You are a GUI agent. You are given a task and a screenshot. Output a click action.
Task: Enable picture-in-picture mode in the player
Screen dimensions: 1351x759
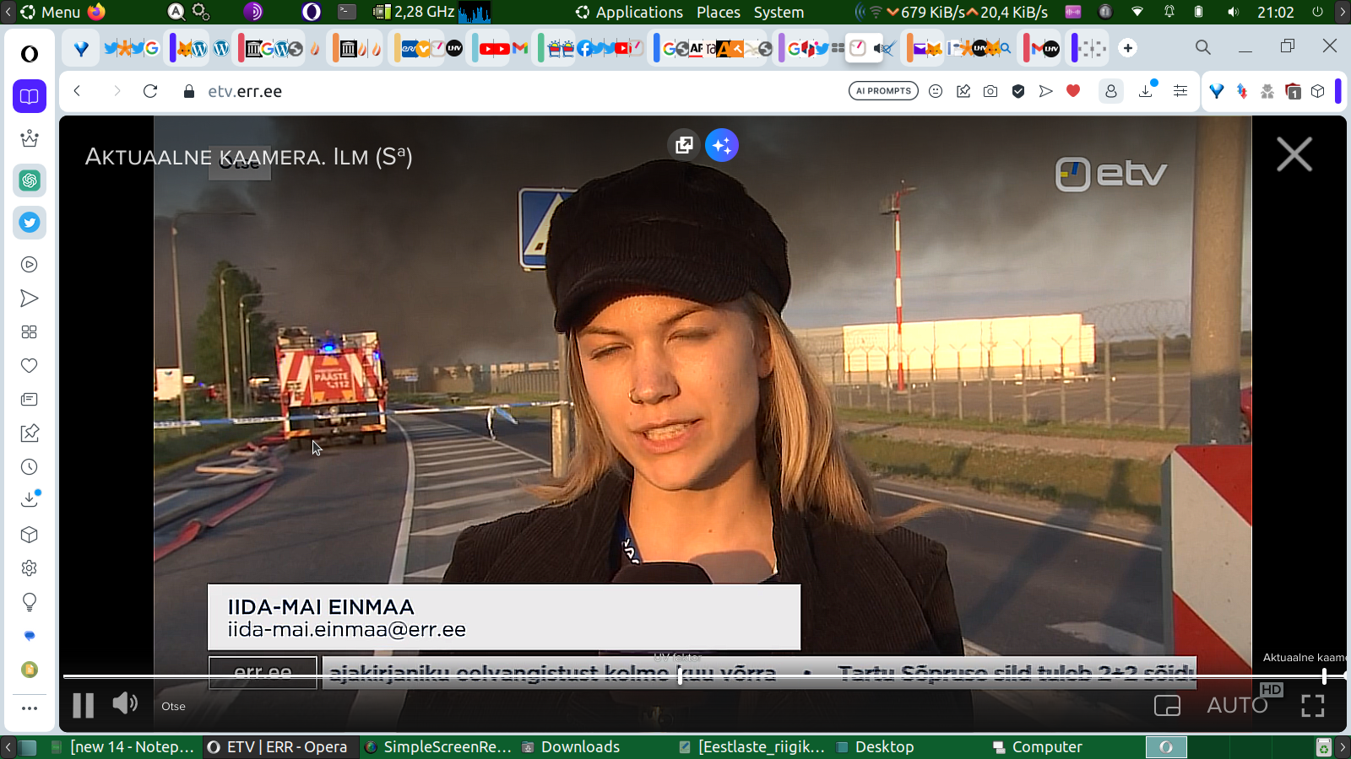click(1167, 706)
